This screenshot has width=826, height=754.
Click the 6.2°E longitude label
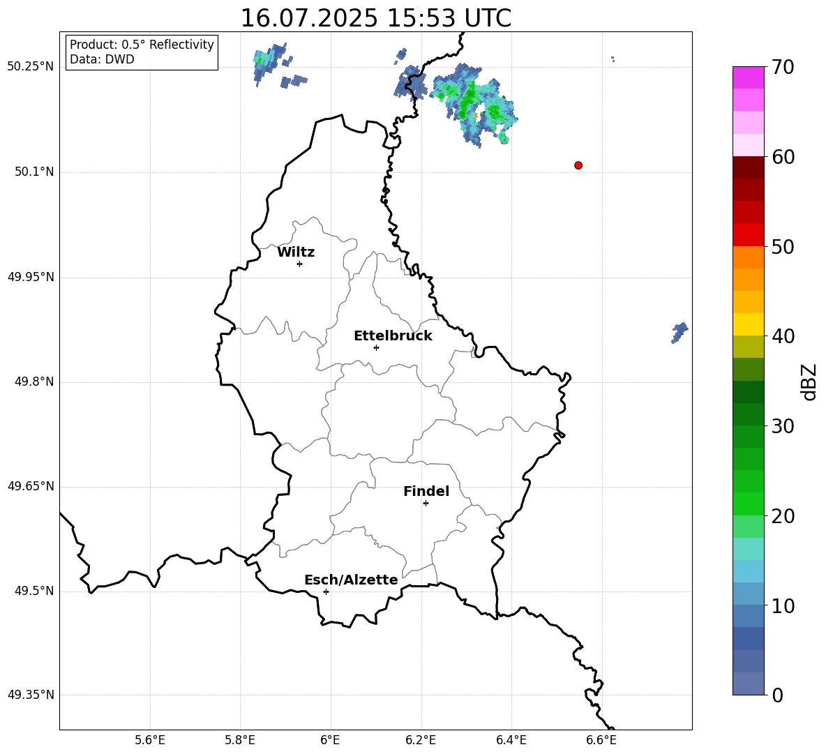click(421, 740)
